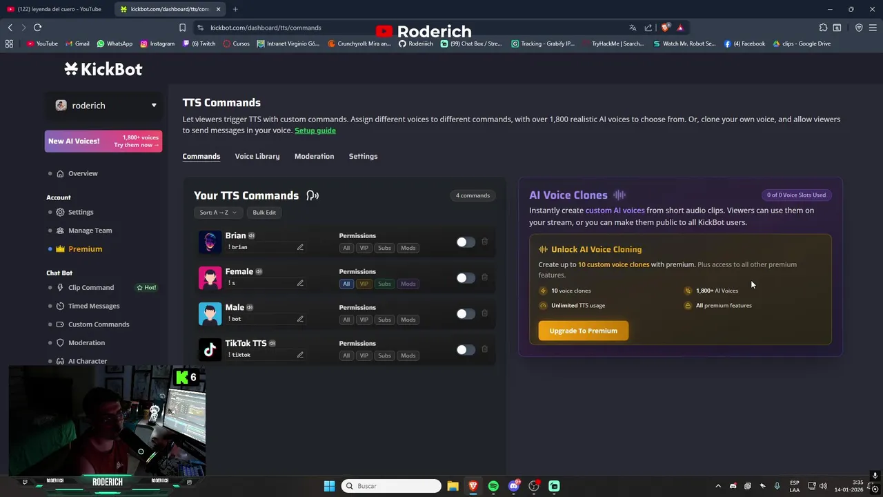The width and height of the screenshot is (883, 497).
Task: Click the Bulk Edit button
Action: click(264, 213)
